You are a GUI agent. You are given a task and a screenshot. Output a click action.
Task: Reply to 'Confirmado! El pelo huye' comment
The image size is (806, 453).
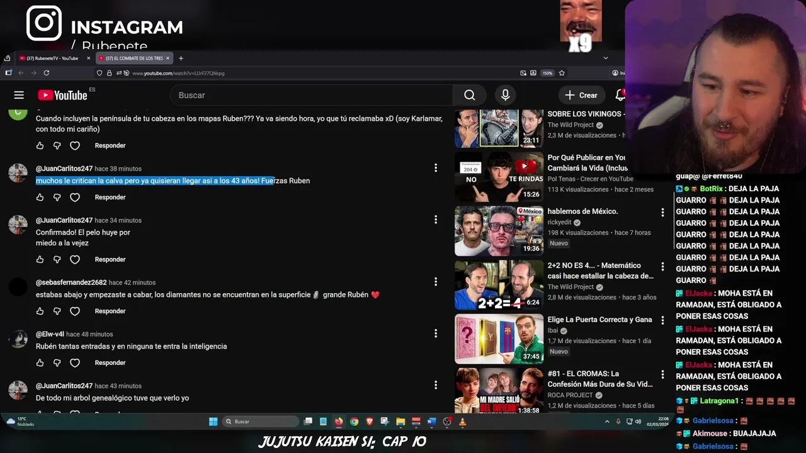pyautogui.click(x=110, y=259)
